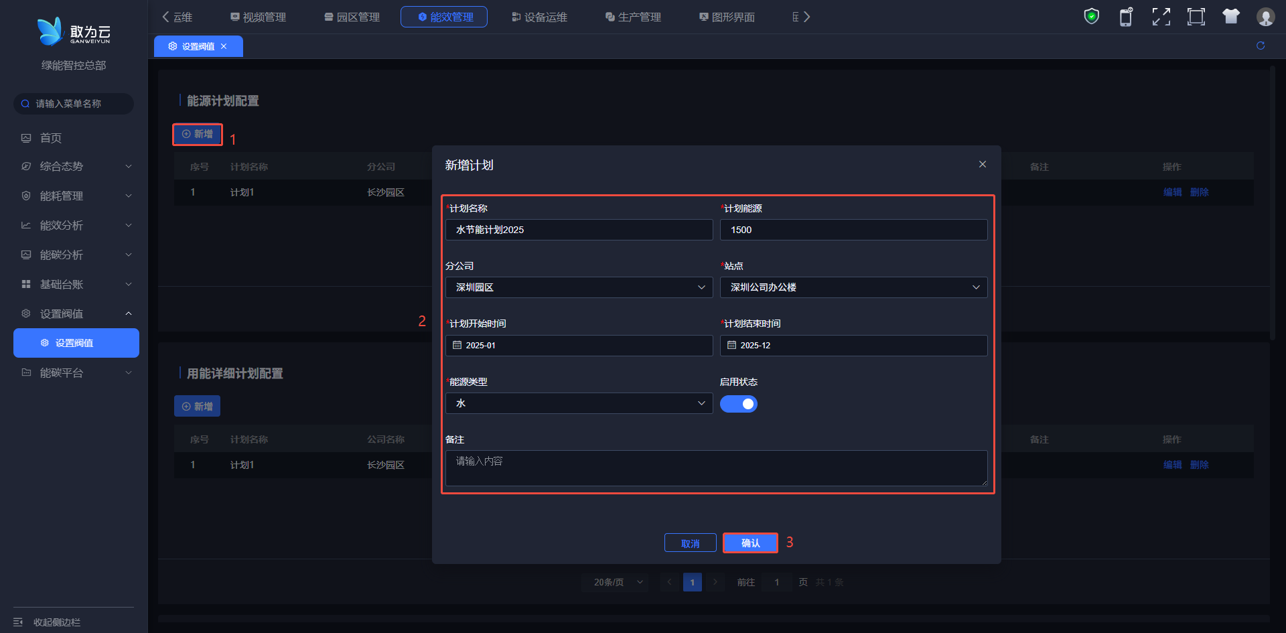Image resolution: width=1286 pixels, height=633 pixels.
Task: Click the calendar icon in plan start time
Action: point(457,345)
